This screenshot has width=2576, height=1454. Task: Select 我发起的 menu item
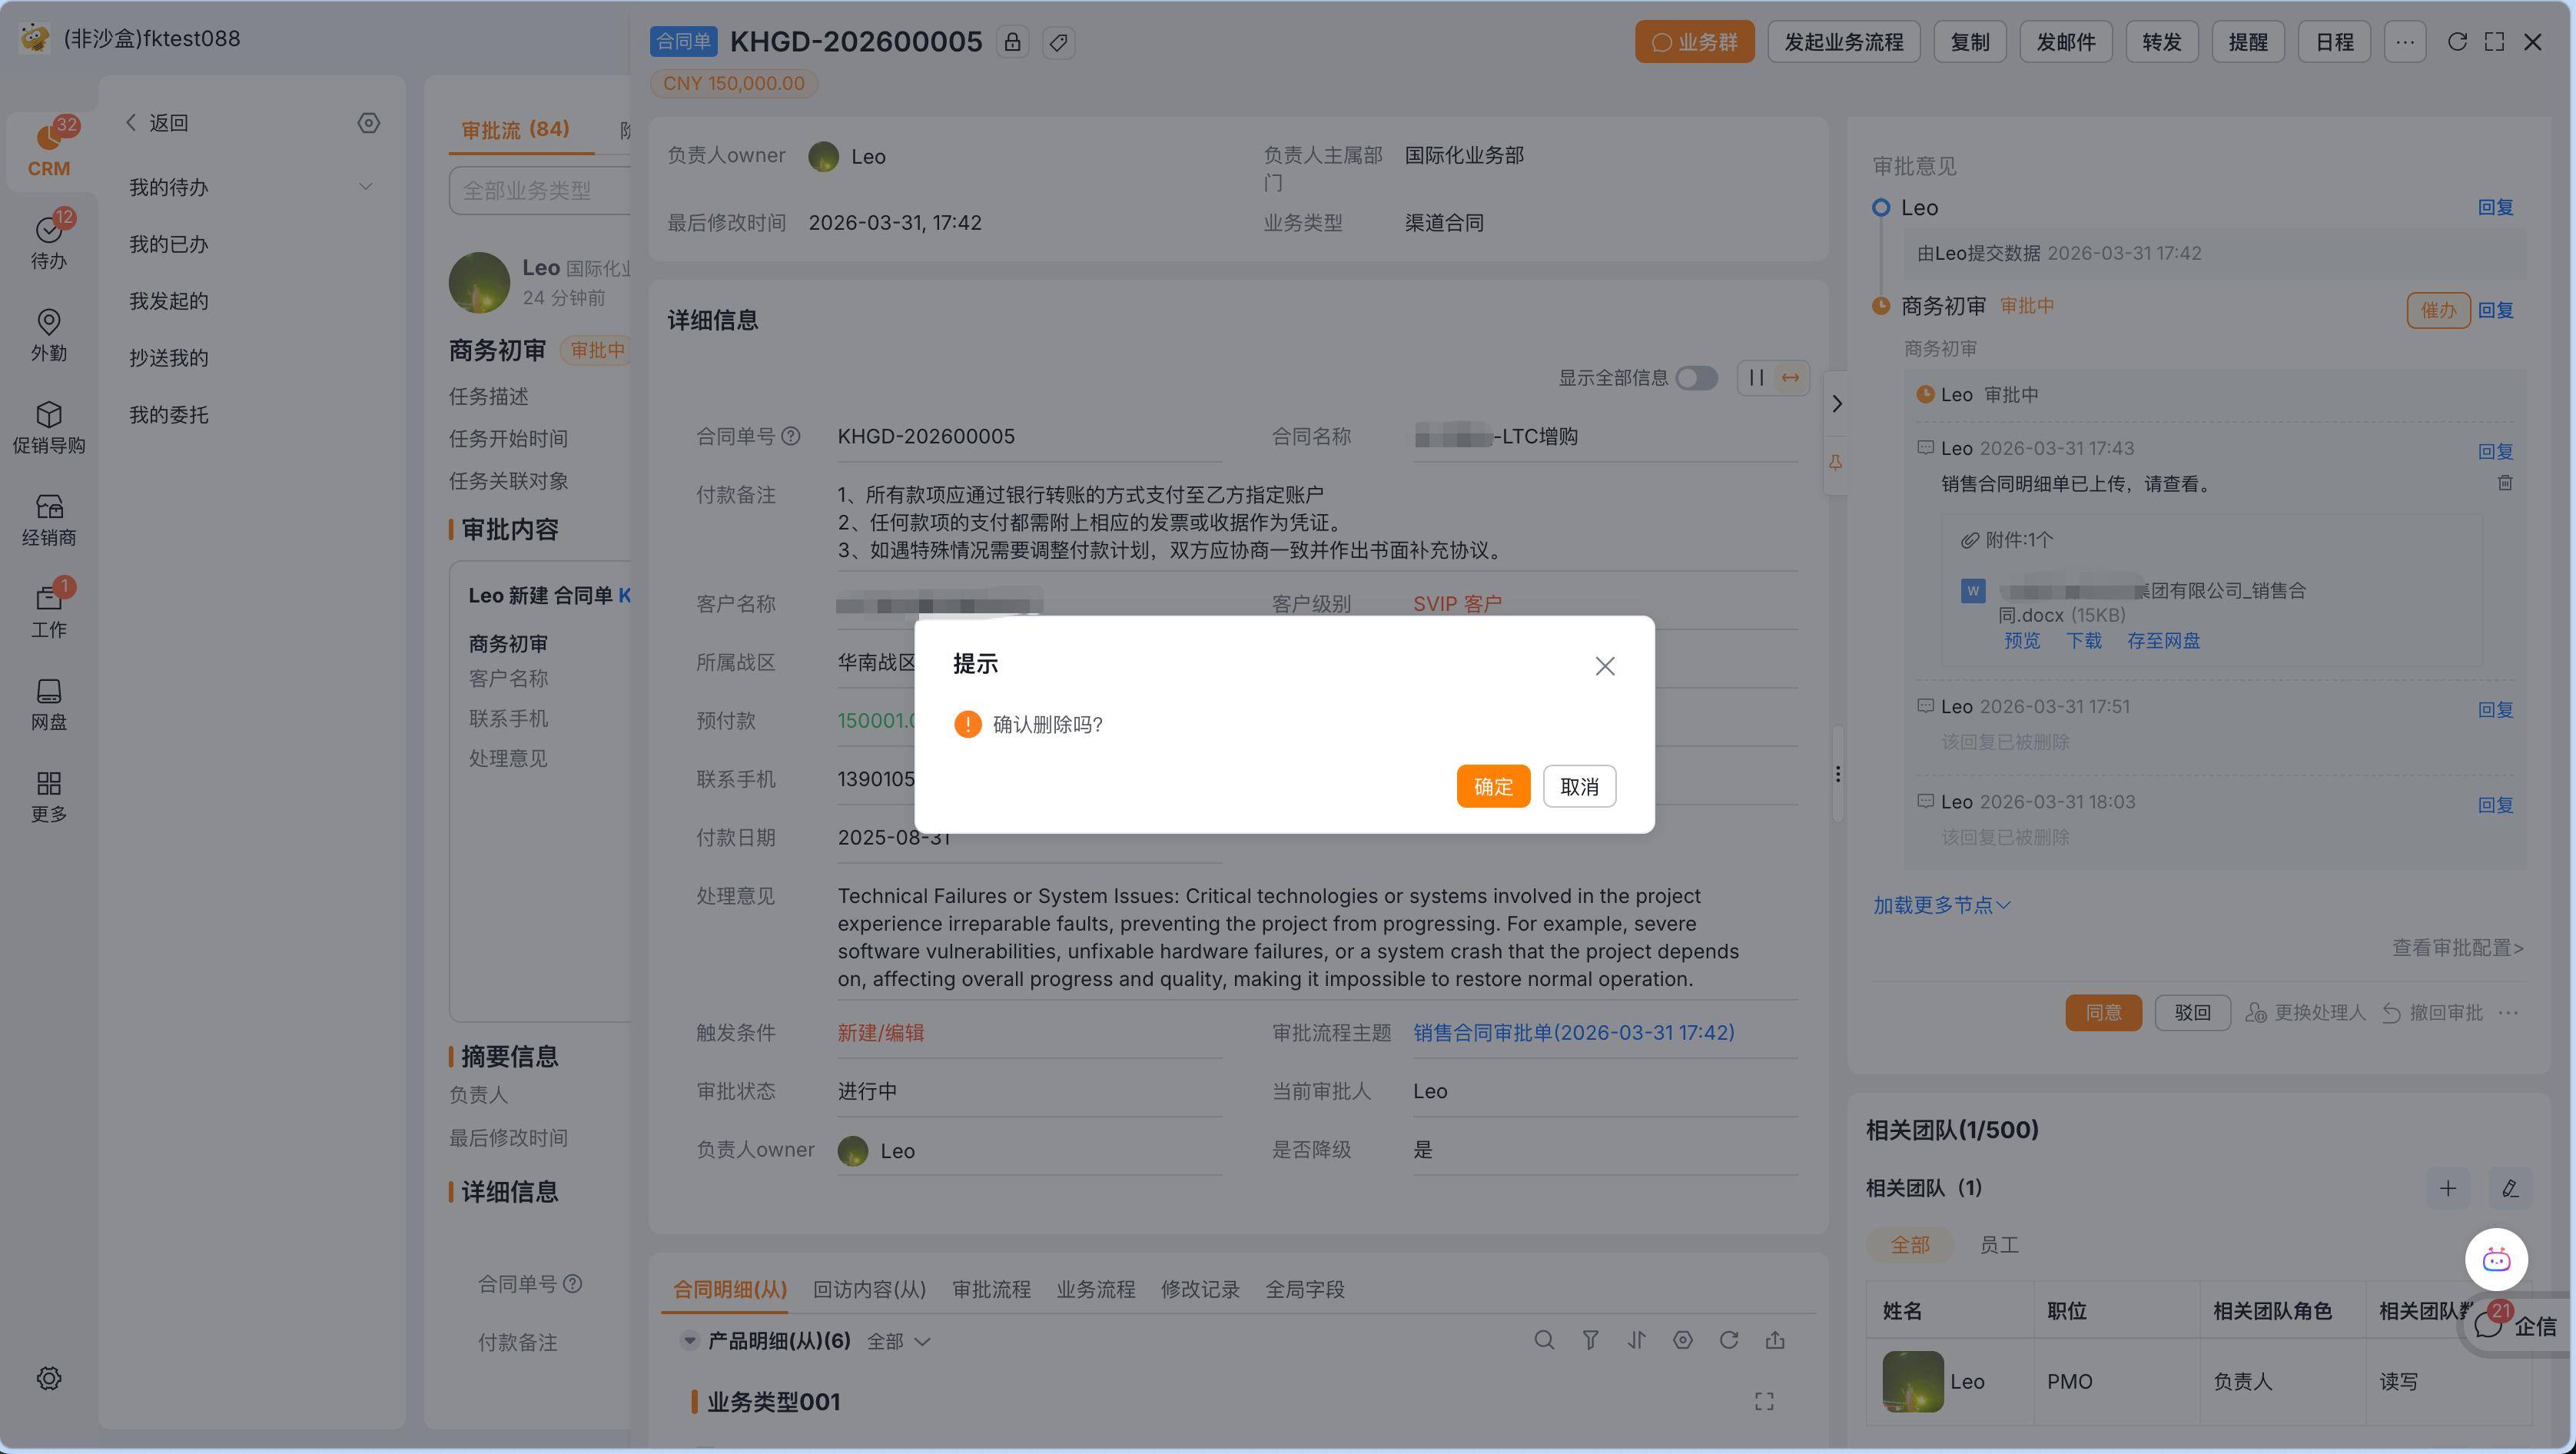pos(168,301)
